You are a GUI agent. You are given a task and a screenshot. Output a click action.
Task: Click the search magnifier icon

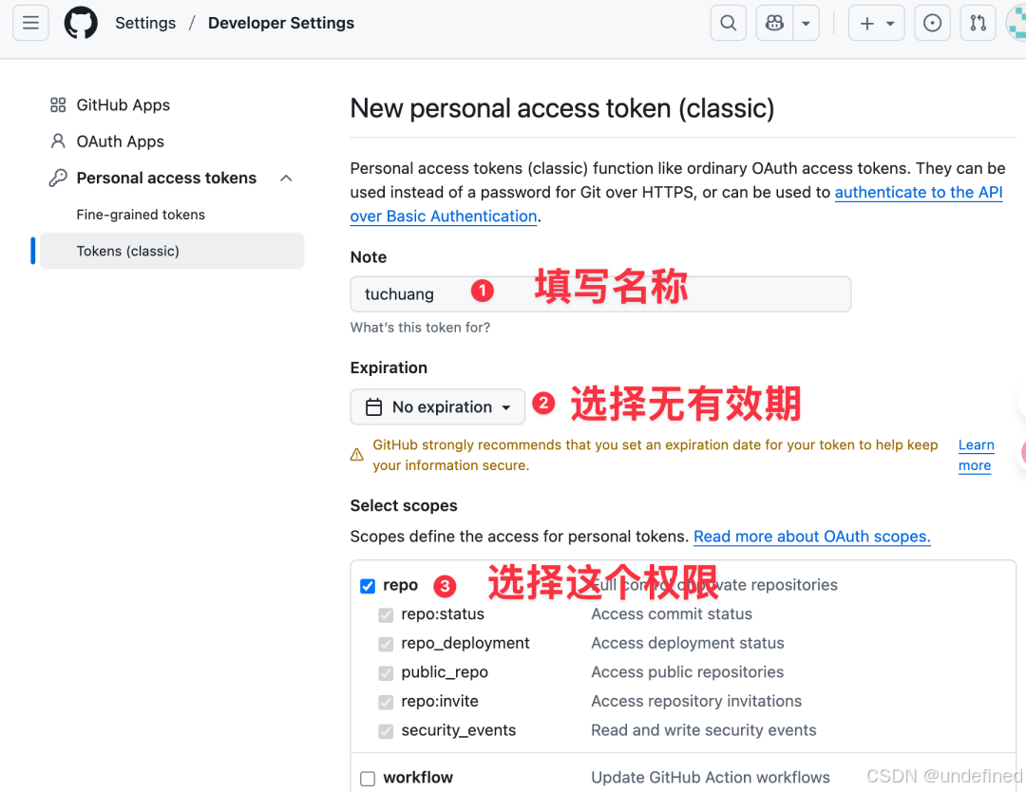click(728, 22)
